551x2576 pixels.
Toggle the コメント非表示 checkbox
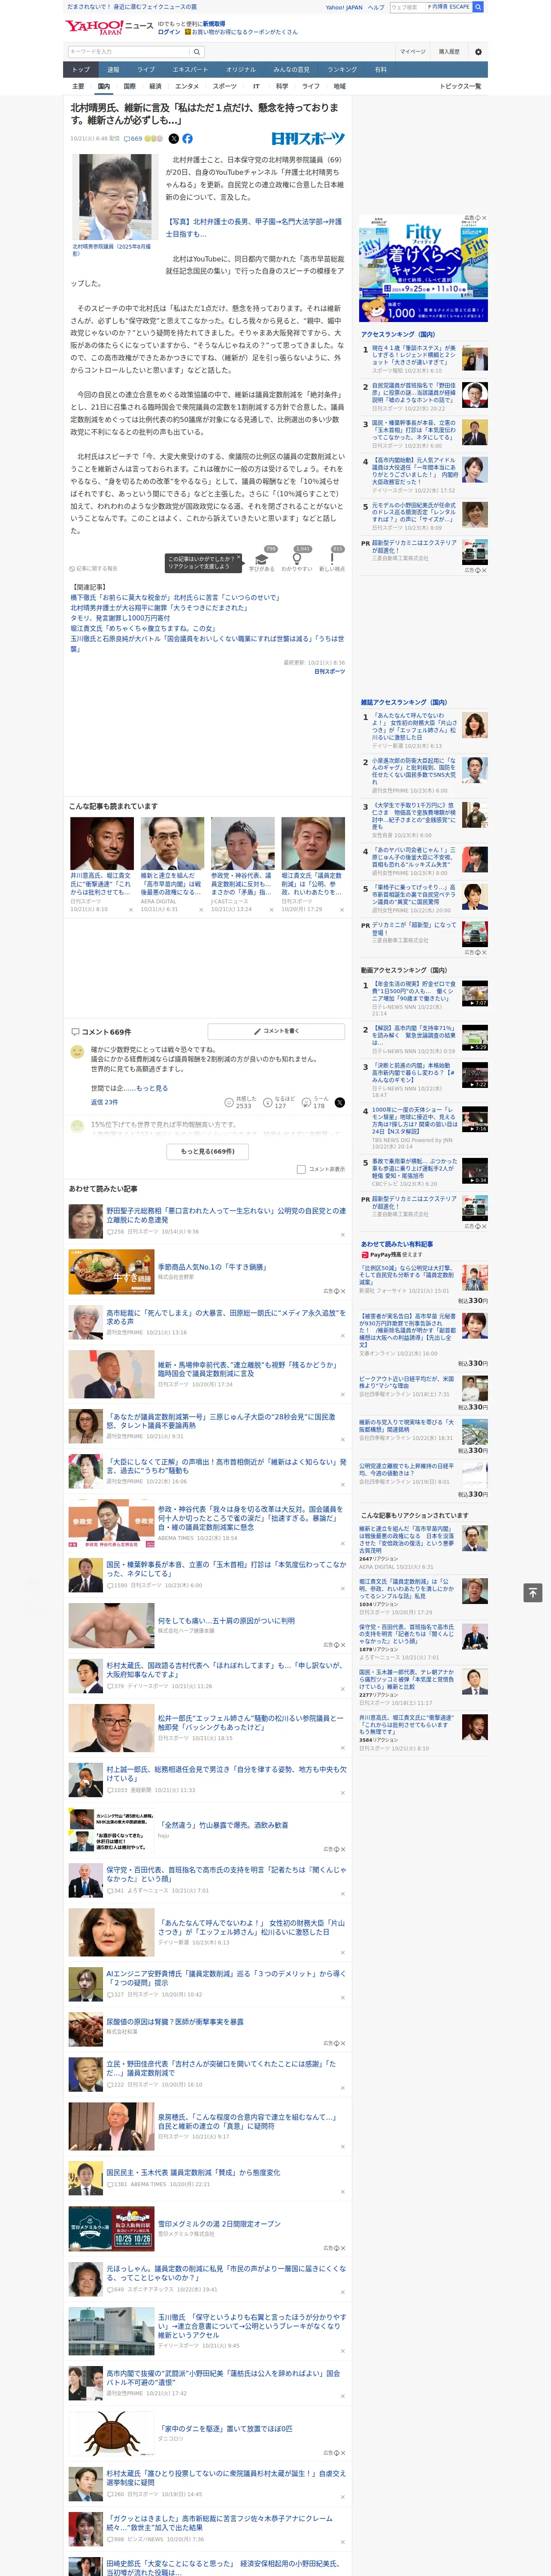pyautogui.click(x=301, y=1169)
